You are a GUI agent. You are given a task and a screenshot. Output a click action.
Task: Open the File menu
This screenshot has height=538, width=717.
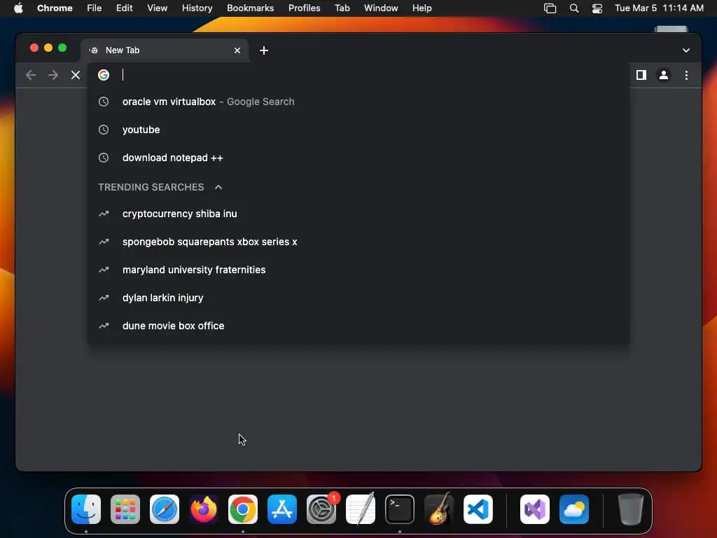(95, 8)
